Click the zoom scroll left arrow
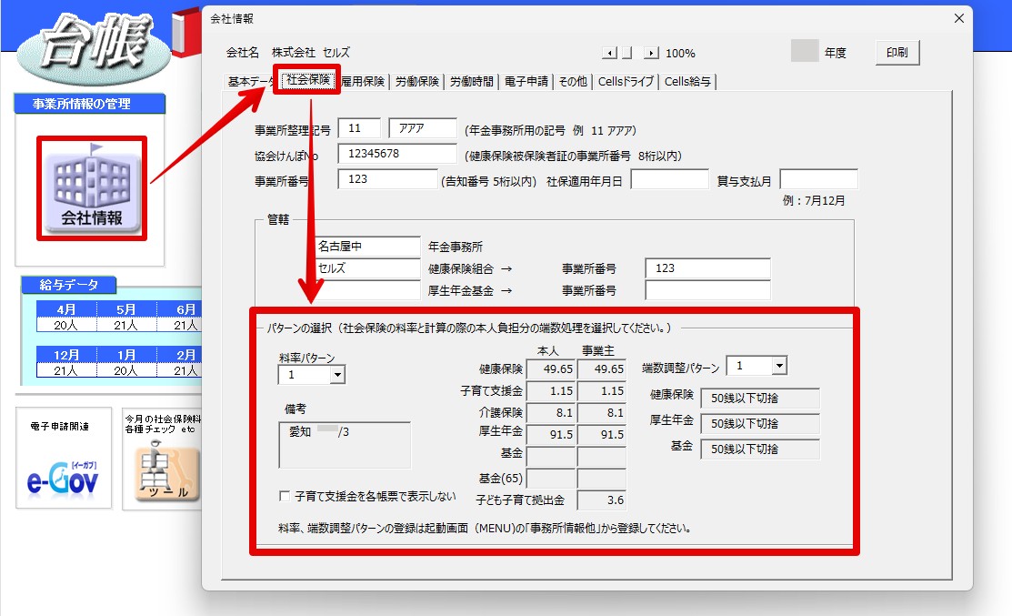Viewport: 1012px width, 616px height. pos(609,53)
